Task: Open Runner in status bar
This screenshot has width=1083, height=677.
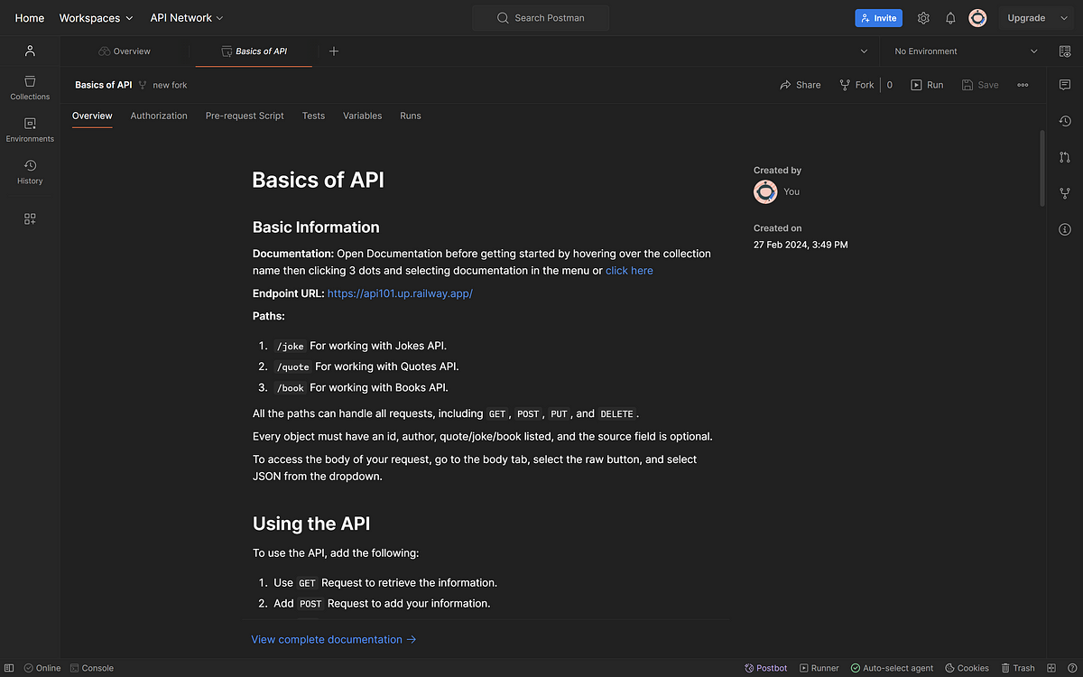Action: 819,668
